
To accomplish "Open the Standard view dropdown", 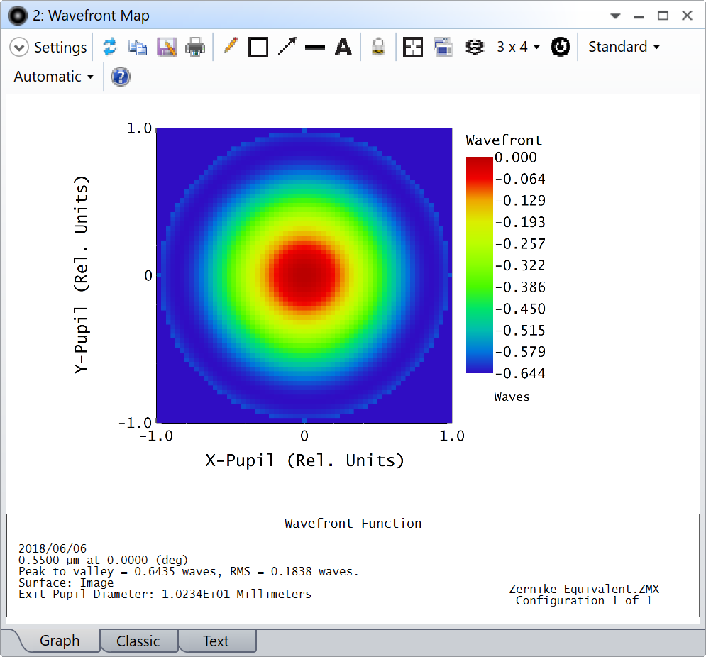I will (x=622, y=46).
